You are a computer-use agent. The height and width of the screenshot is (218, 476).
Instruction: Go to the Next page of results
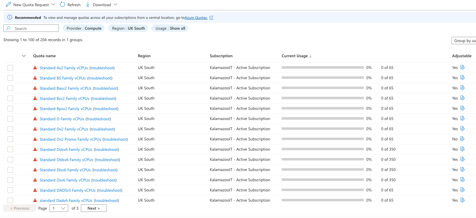[94, 208]
